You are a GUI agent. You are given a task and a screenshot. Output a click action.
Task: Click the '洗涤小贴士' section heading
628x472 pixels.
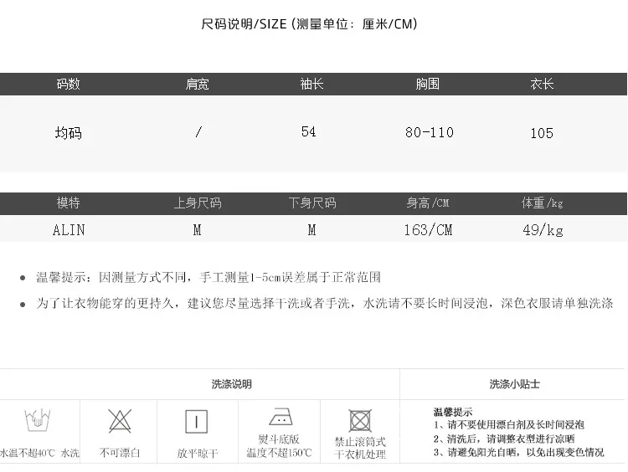click(x=515, y=384)
